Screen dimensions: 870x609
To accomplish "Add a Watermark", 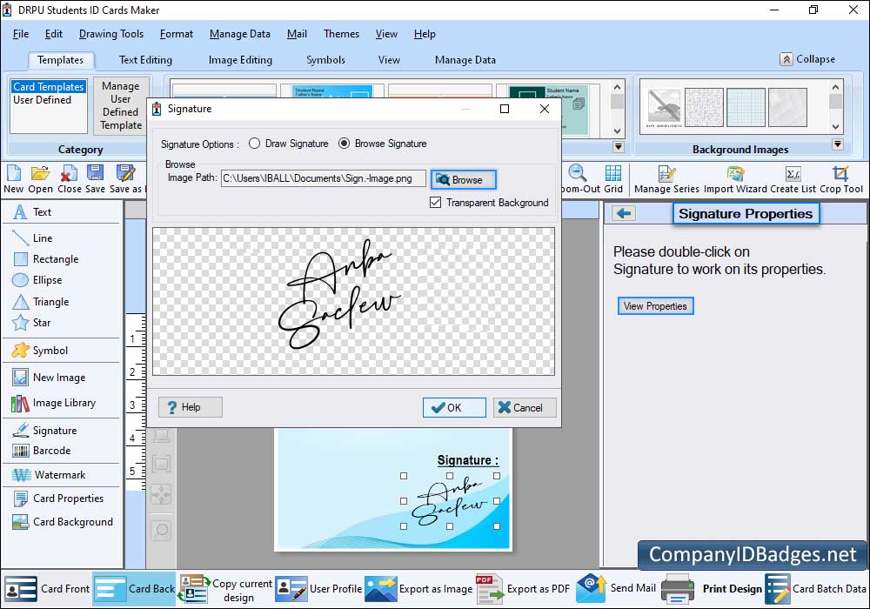I will [x=49, y=475].
